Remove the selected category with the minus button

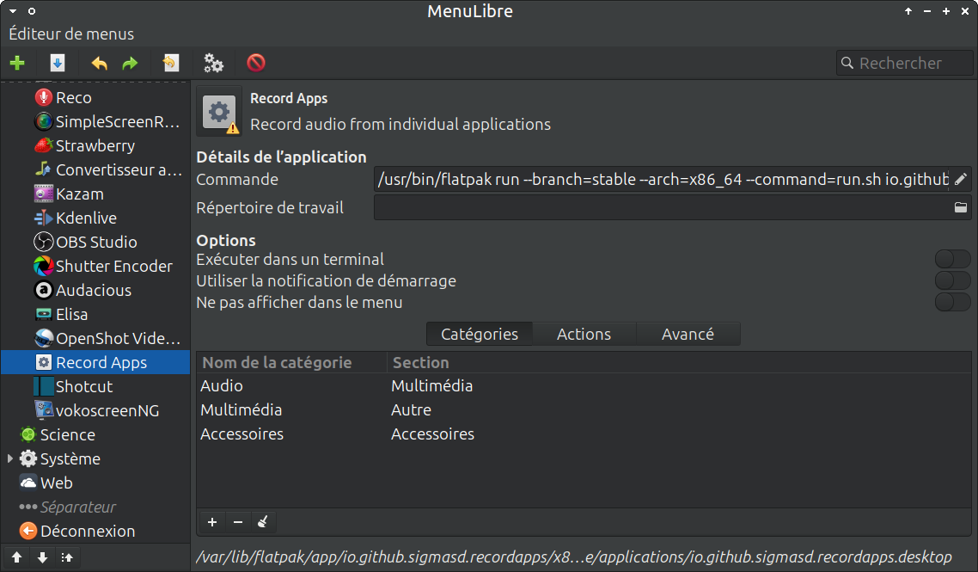(x=238, y=521)
